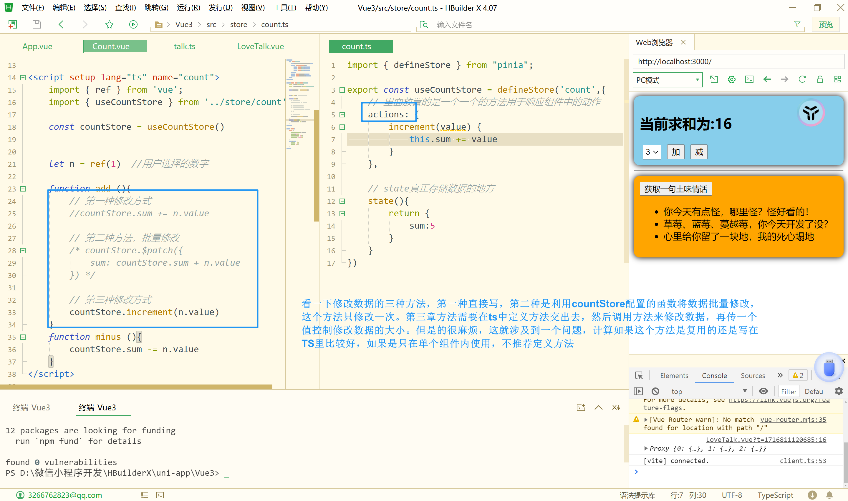Screen dimensions: 848x501
Task: Click the 获取一句土味情话 button
Action: click(x=675, y=189)
